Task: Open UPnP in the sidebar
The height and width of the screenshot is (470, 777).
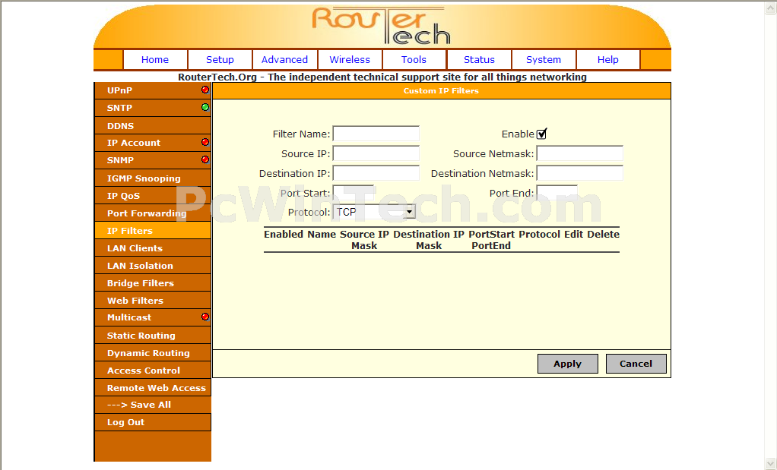Action: [153, 90]
